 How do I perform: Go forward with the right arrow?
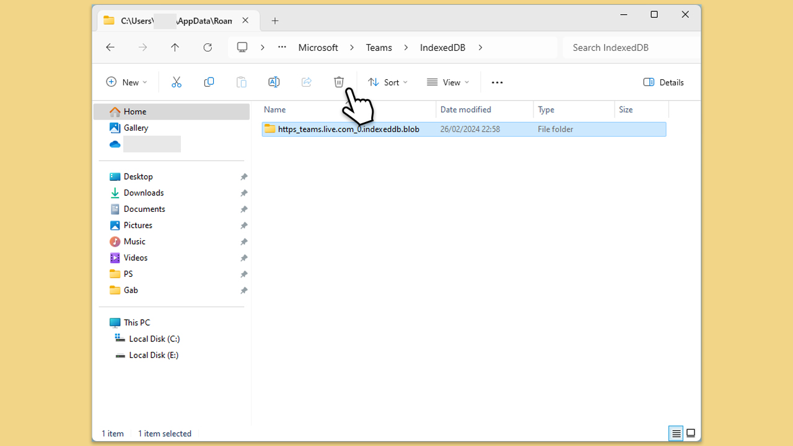coord(143,48)
